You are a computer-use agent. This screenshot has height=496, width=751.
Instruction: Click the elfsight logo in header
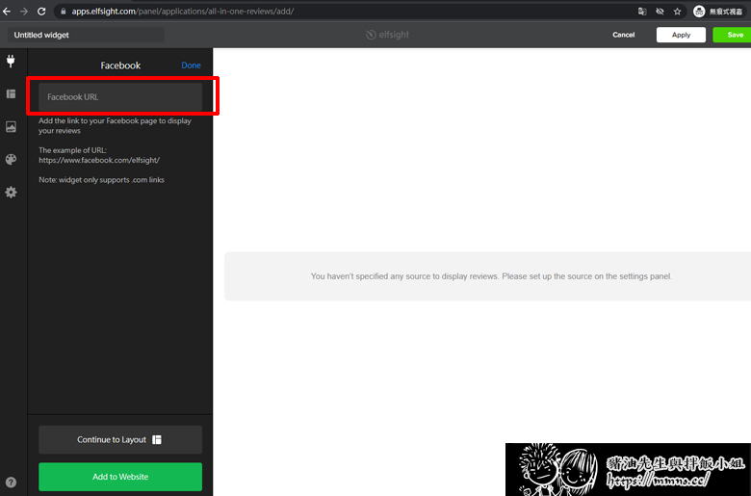(x=387, y=35)
